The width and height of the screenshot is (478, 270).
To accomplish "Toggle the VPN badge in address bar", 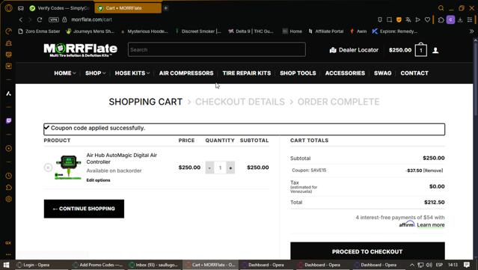I will pos(54,19).
